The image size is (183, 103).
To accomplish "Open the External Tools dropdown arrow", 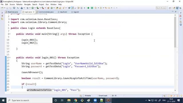I will [x=45, y=8].
